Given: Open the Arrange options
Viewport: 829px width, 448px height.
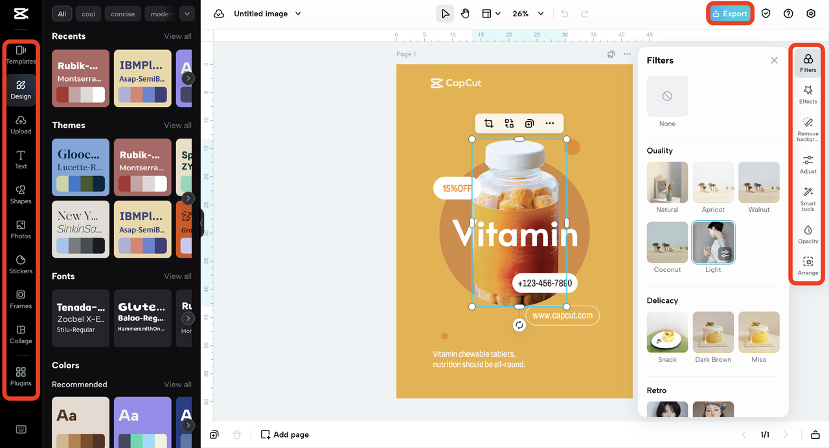Looking at the screenshot, I should 808,266.
